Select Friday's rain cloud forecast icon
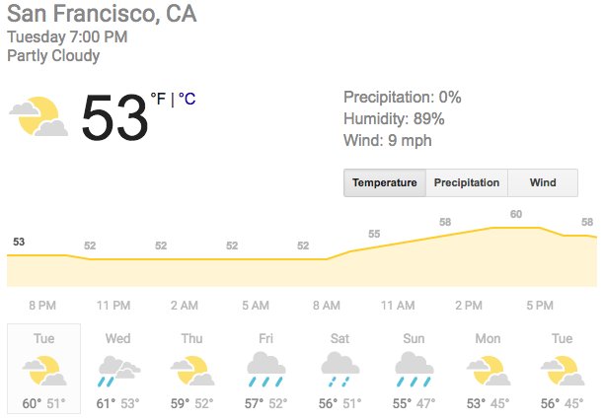The height and width of the screenshot is (420, 603). click(x=266, y=370)
